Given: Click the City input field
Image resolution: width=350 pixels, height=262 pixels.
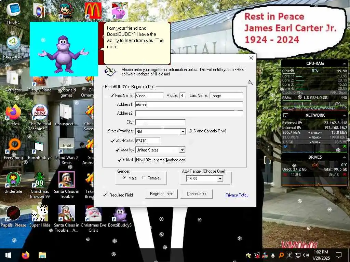Looking at the screenshot, I should point(160,122).
